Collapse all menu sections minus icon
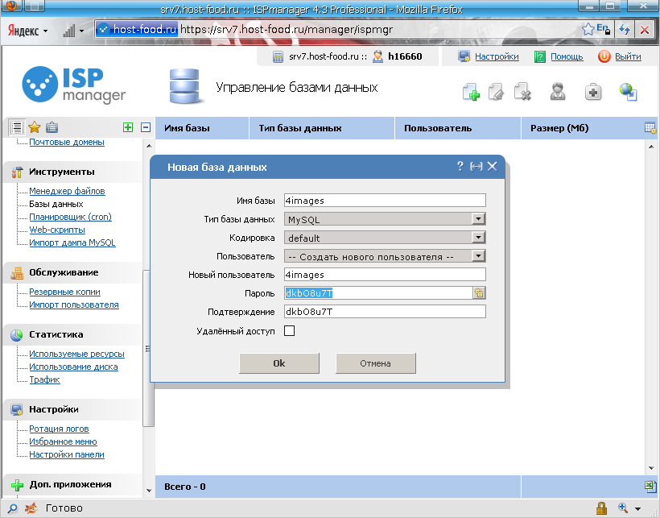This screenshot has height=518, width=660. [146, 127]
